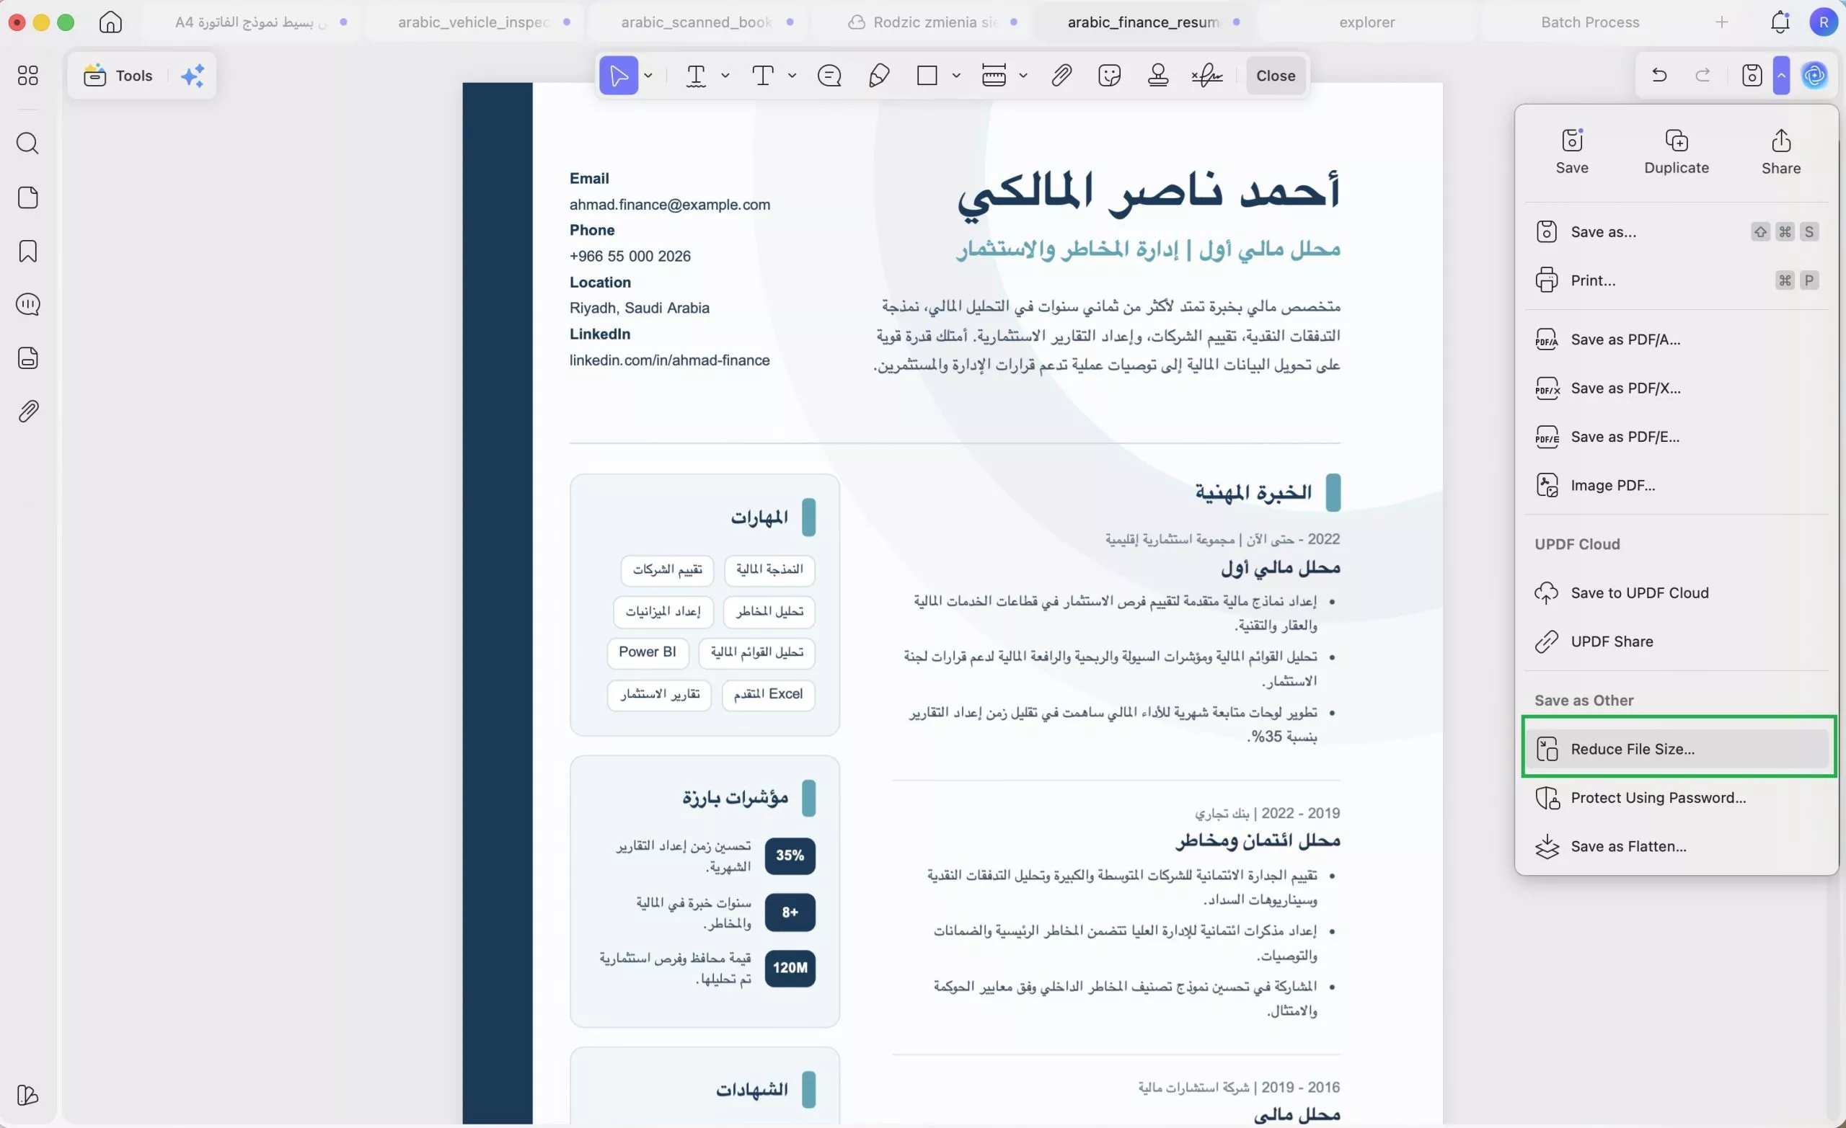Click linkedin.com/in/ahmad-finance text
Viewport: 1846px width, 1128px height.
[669, 360]
